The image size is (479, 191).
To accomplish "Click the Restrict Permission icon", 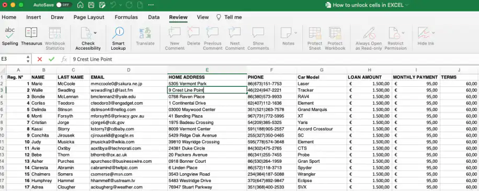I will [394, 33].
